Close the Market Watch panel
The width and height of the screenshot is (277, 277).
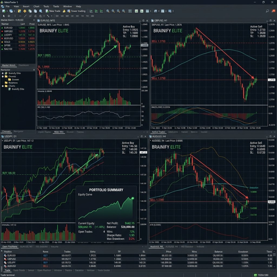34,20
